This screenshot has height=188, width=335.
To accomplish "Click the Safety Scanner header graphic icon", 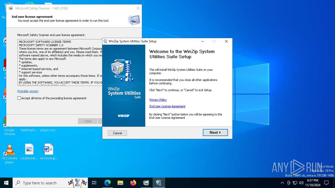I will tap(134, 20).
